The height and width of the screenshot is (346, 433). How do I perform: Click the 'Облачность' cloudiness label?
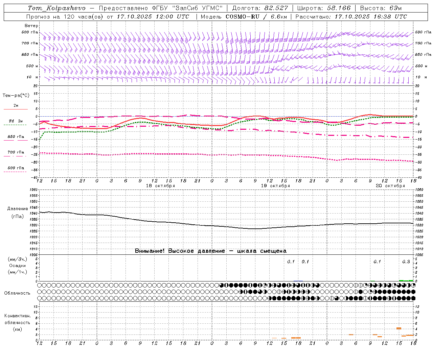[17, 293]
